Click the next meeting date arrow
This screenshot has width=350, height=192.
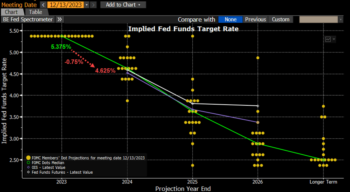tap(93, 5)
